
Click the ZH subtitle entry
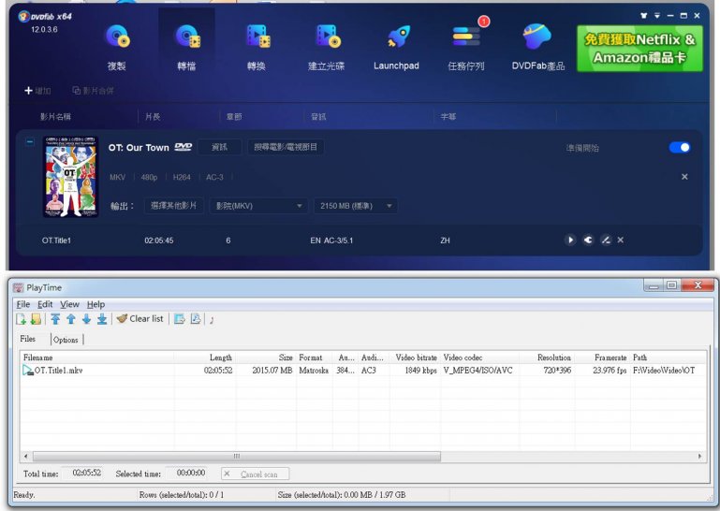click(x=445, y=241)
